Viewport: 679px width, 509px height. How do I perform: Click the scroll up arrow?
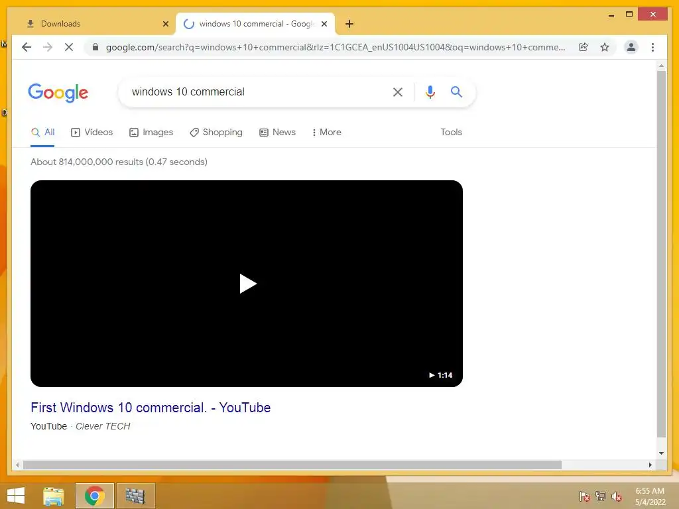click(661, 66)
